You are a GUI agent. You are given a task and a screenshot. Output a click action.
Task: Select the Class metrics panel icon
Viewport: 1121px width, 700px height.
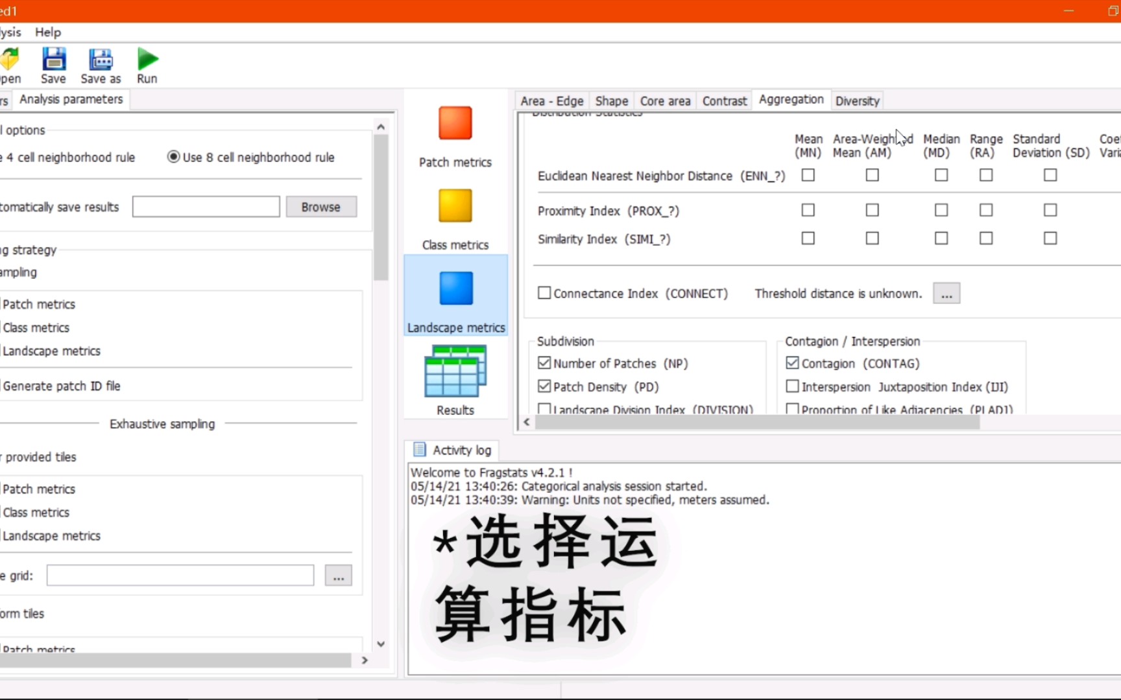455,206
